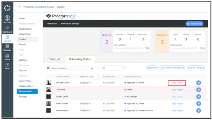View History for Peter Walker
The image size is (212, 120).
click(x=178, y=104)
